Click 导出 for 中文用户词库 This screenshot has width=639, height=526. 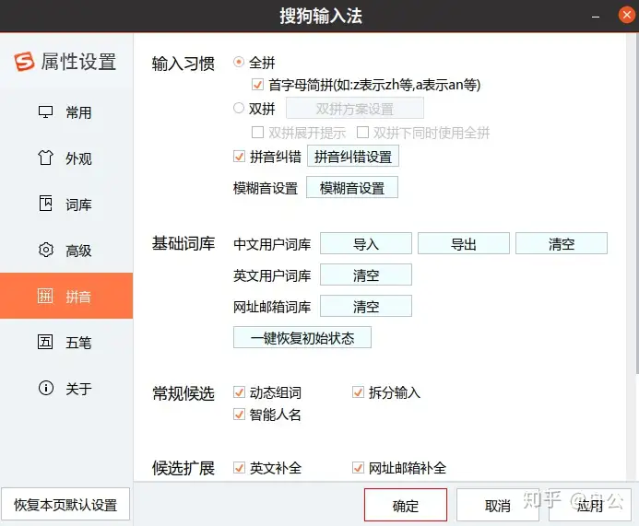[x=464, y=243]
